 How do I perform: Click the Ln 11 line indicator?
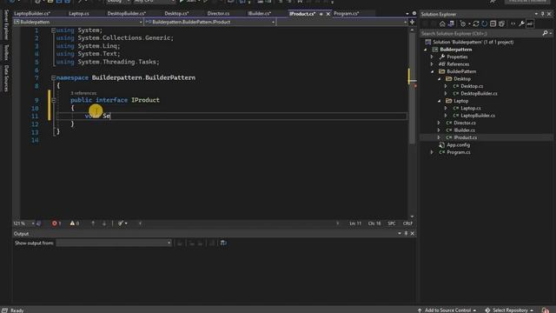coord(355,223)
